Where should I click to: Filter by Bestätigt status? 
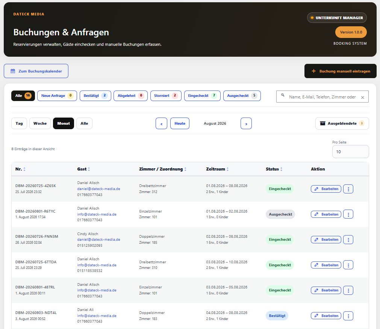pyautogui.click(x=95, y=96)
